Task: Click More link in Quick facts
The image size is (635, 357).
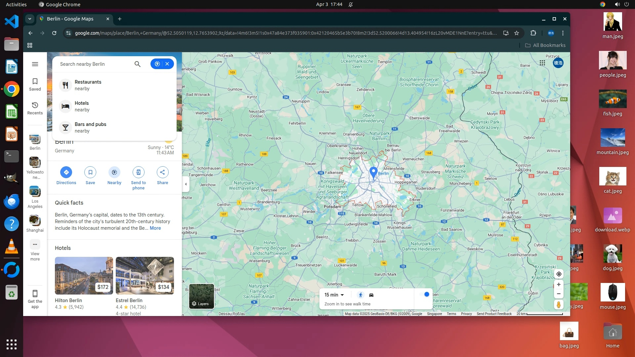Action: (155, 228)
